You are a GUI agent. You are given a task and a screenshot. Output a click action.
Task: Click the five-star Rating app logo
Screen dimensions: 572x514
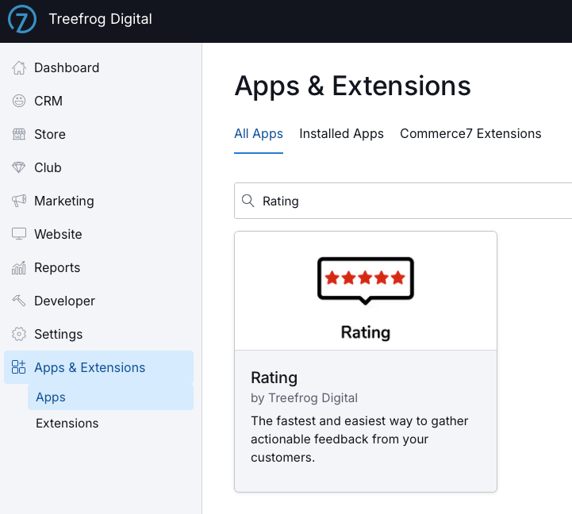[366, 281]
